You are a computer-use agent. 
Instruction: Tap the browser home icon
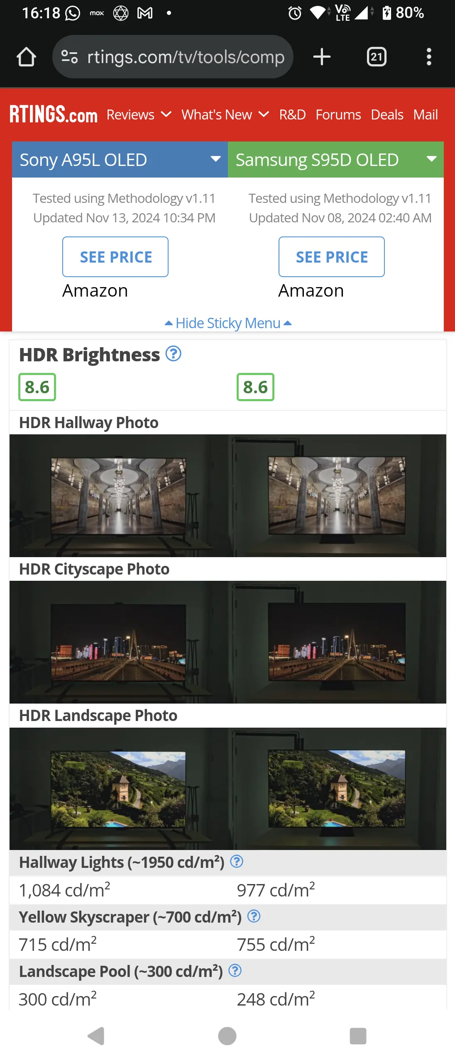(x=26, y=57)
